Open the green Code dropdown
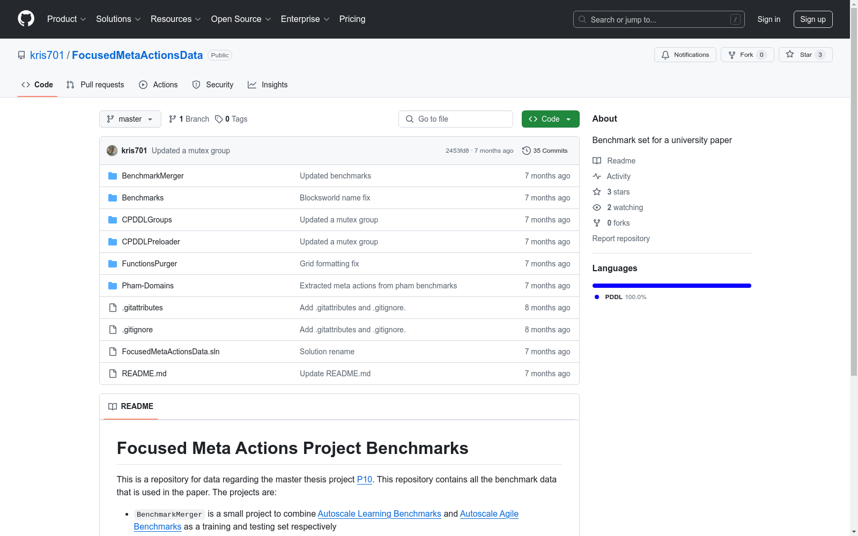 click(550, 119)
